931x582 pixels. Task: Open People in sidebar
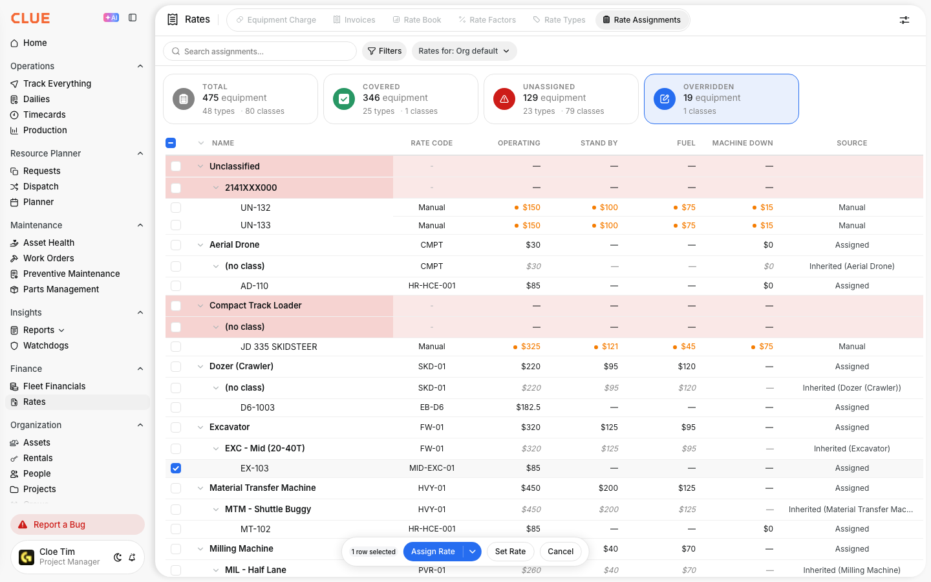click(37, 473)
